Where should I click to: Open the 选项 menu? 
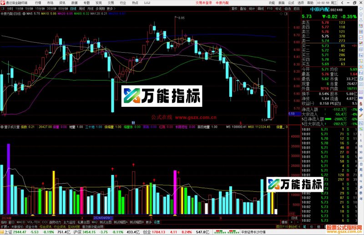(x=301, y=3)
